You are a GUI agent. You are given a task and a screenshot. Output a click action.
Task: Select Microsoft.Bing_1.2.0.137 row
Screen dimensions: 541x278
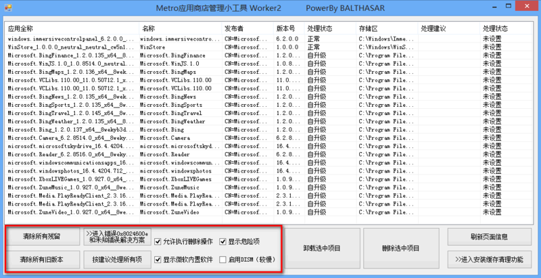pyautogui.click(x=268, y=130)
